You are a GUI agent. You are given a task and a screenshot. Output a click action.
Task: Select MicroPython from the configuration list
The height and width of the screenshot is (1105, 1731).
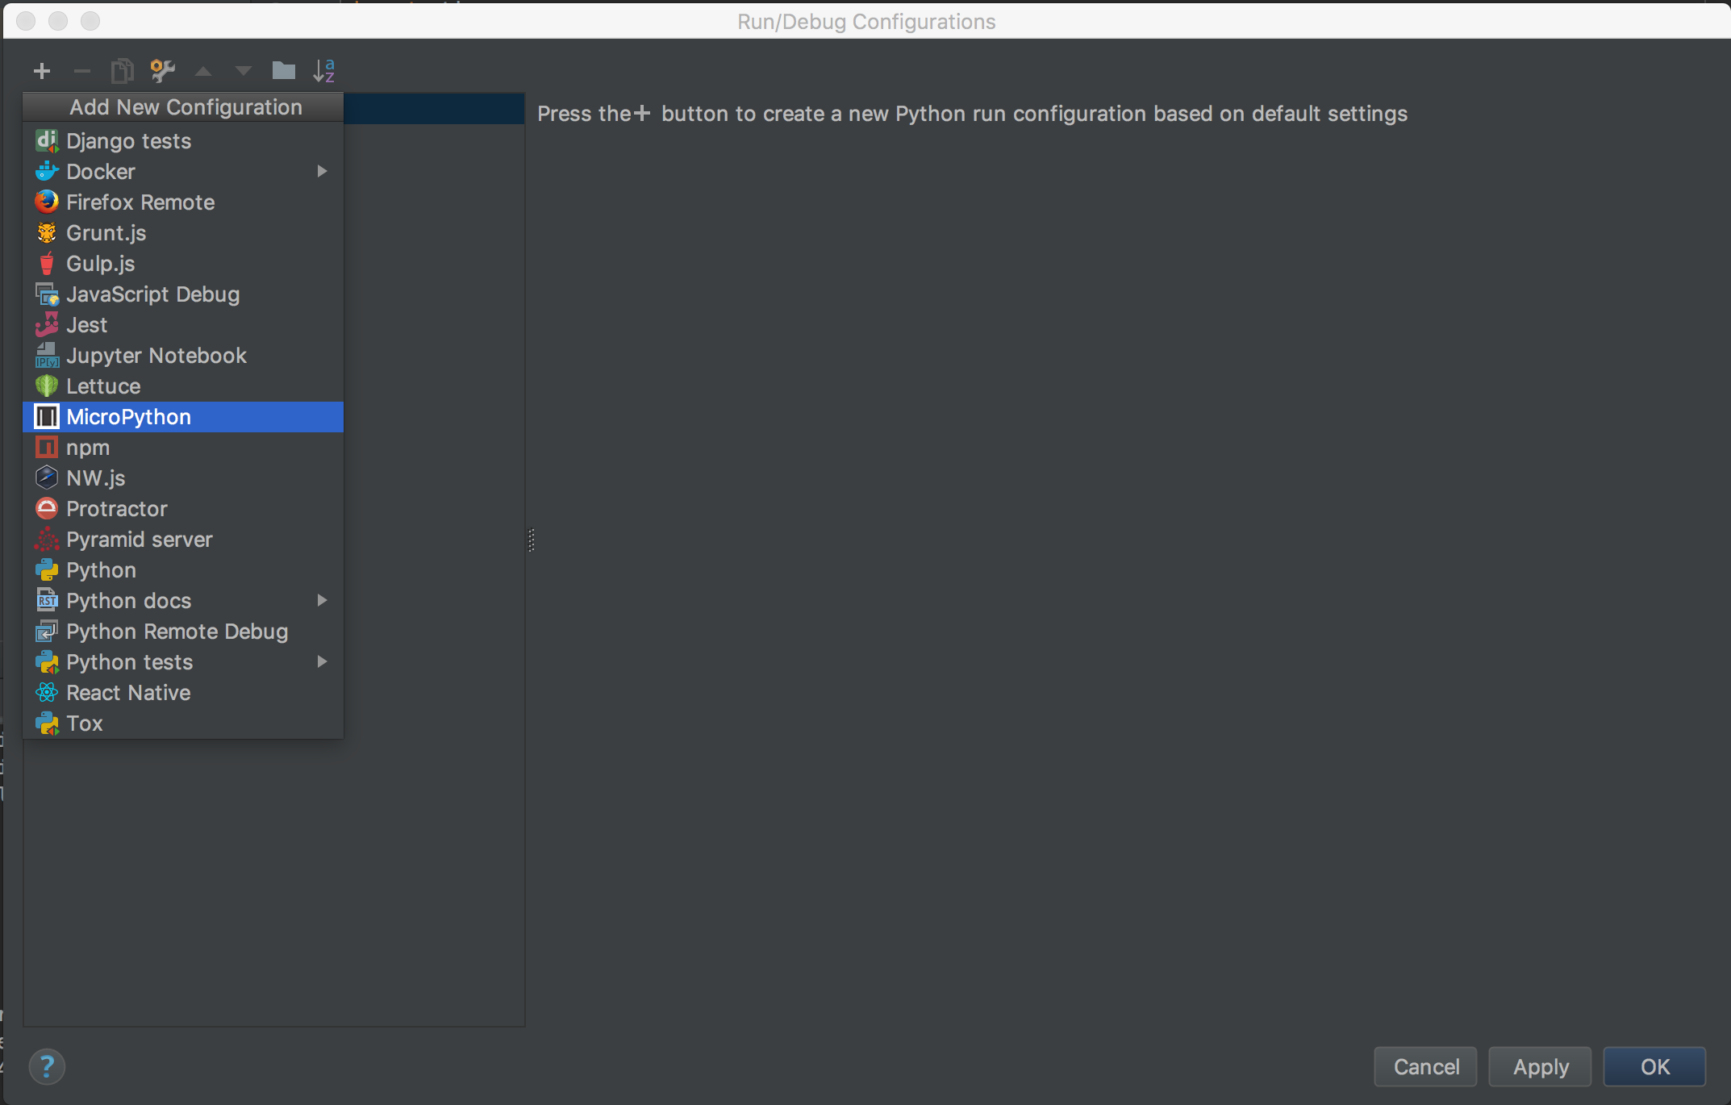pos(129,417)
